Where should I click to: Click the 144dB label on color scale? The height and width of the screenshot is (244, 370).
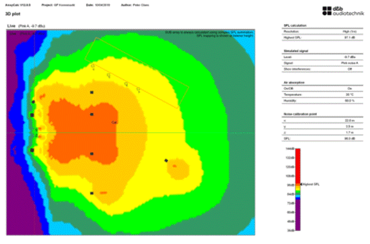290,149
